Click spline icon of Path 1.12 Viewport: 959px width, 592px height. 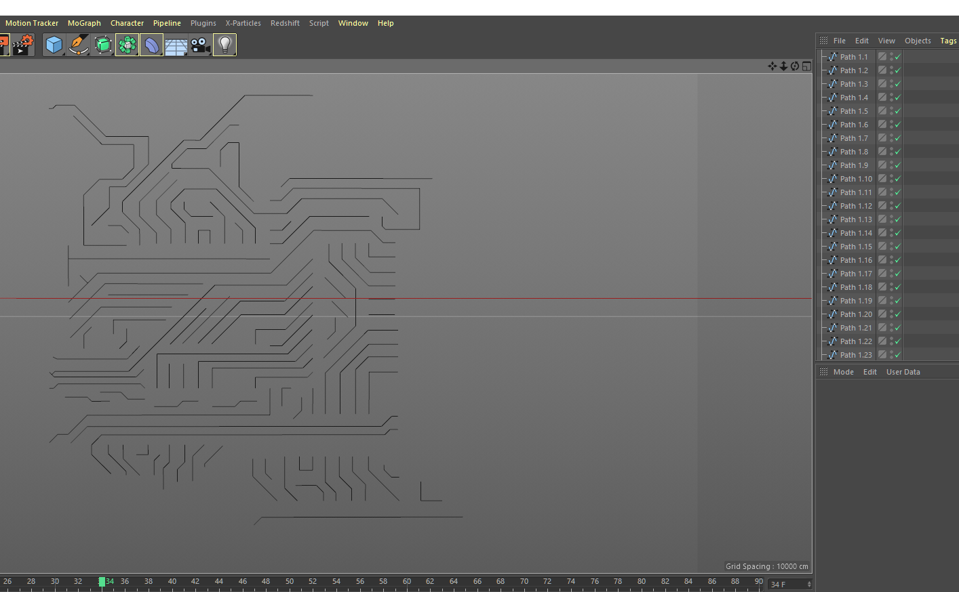(x=833, y=206)
